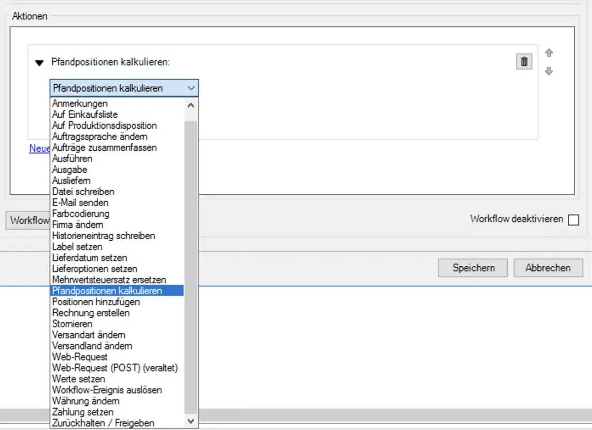Select Zahlung setzen from the list
Viewport: 592px width, 430px height.
tap(83, 412)
